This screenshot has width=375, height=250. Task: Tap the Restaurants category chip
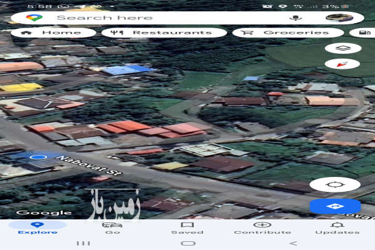(x=165, y=32)
